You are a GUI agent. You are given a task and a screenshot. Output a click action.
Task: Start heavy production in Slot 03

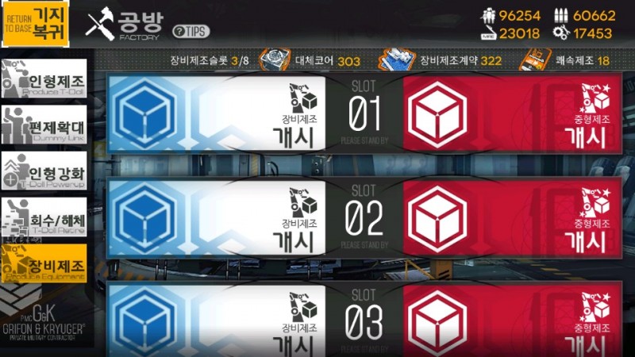pyautogui.click(x=512, y=321)
